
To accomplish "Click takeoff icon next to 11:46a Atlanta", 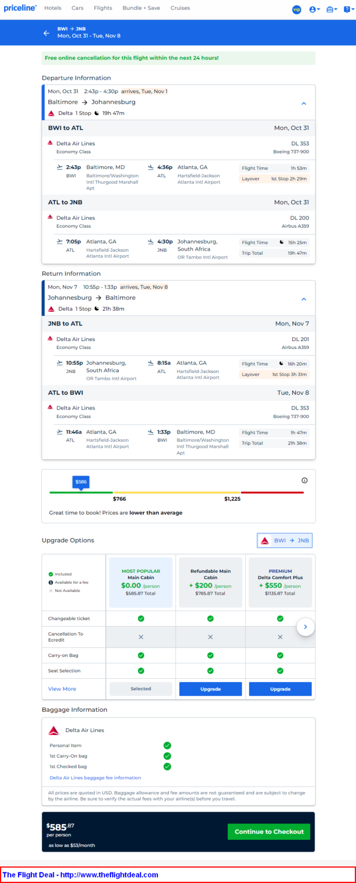I will click(x=60, y=432).
